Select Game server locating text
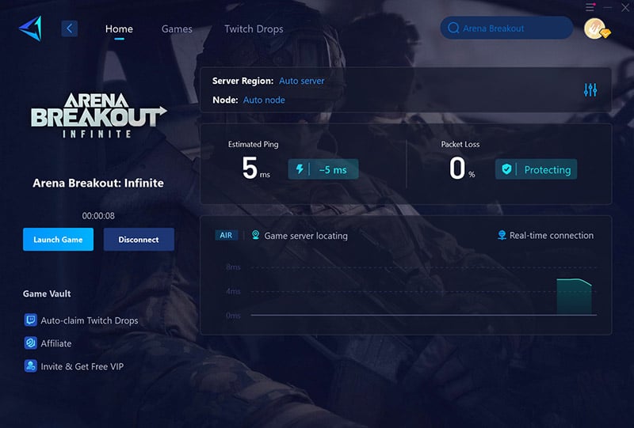Image resolution: width=634 pixels, height=428 pixels. pyautogui.click(x=306, y=236)
